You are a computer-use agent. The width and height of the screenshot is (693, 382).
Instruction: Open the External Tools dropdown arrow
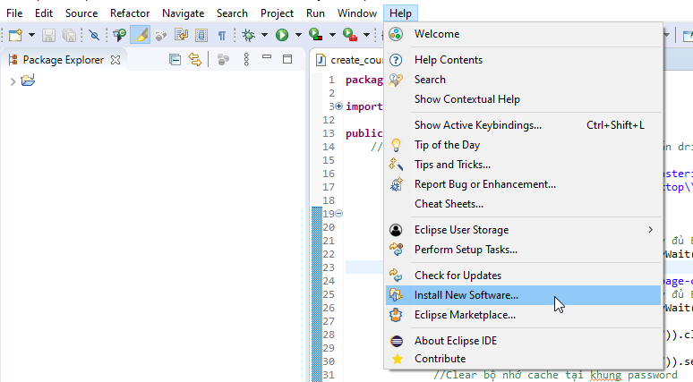pyautogui.click(x=366, y=35)
